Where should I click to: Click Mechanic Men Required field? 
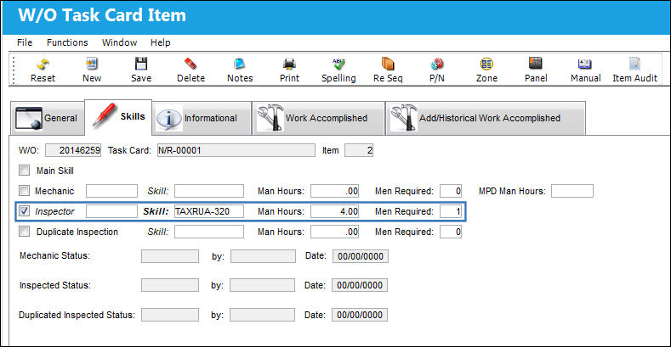(x=451, y=191)
